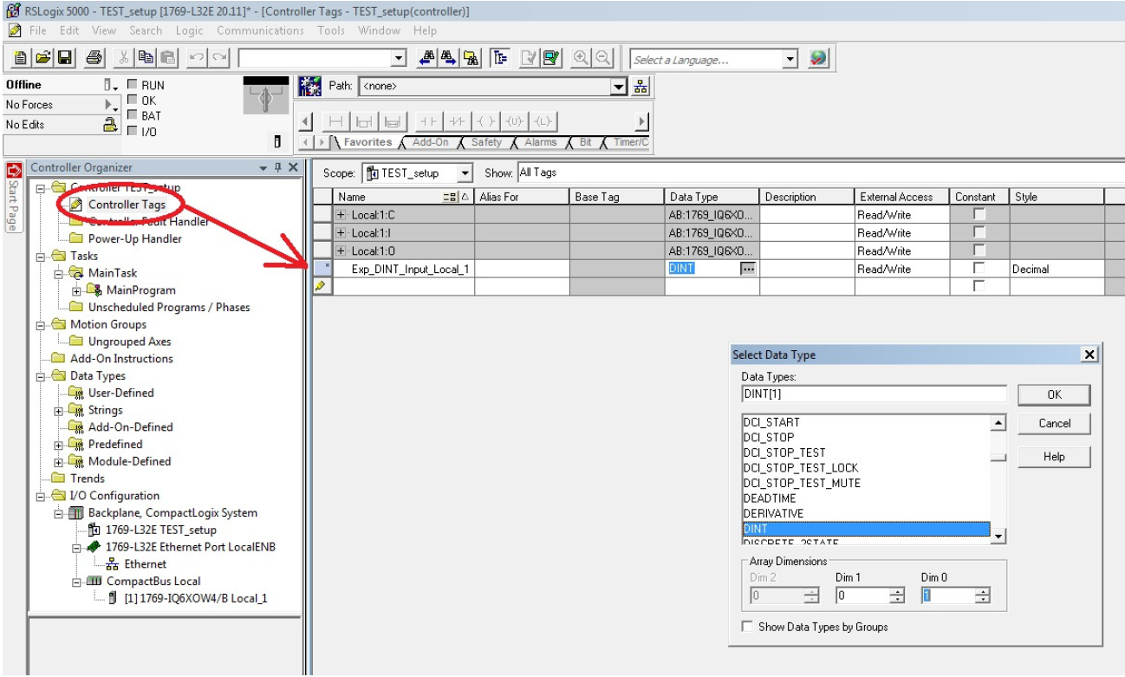Click the Paste clipboard icon
This screenshot has height=677, width=1125.
click(x=169, y=59)
